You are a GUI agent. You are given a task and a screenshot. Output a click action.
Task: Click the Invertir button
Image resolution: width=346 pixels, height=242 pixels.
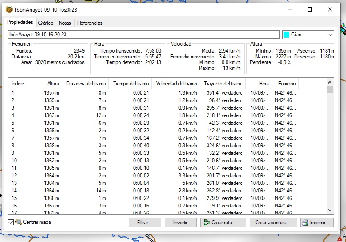pos(181,223)
